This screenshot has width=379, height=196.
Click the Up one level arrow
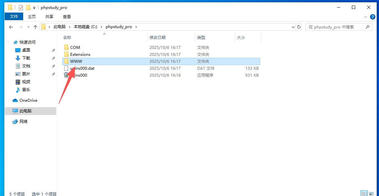click(35, 27)
